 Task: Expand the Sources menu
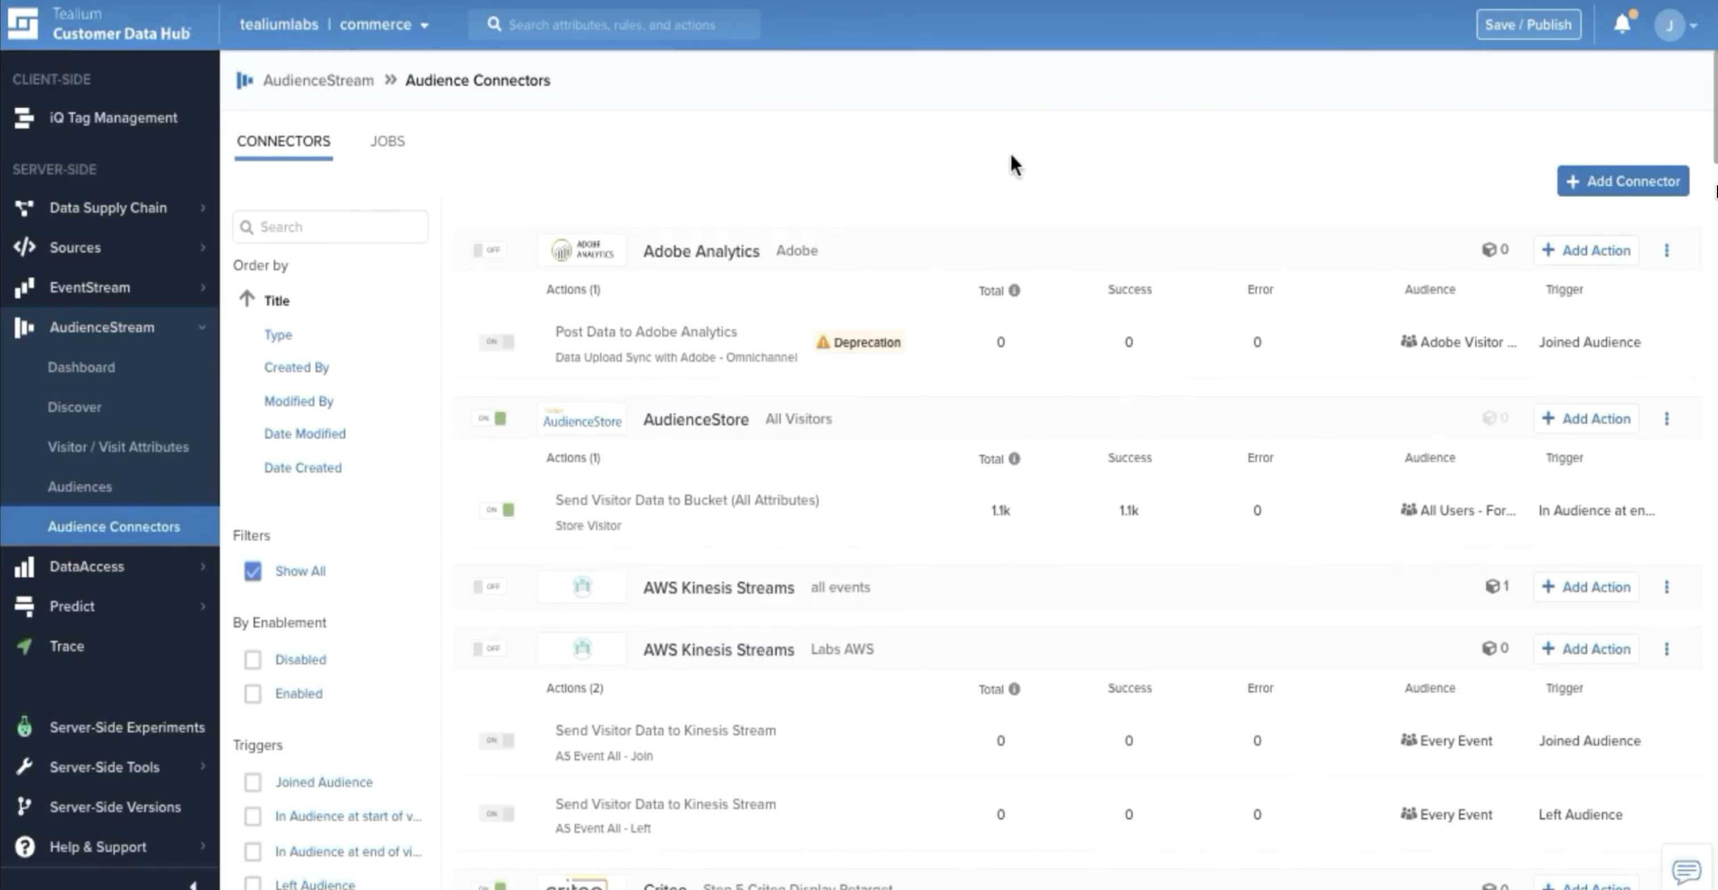[203, 247]
